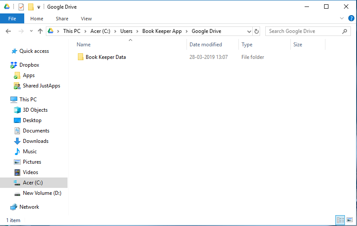357x226 pixels.
Task: Switch to the View ribbon tab
Action: point(86,19)
